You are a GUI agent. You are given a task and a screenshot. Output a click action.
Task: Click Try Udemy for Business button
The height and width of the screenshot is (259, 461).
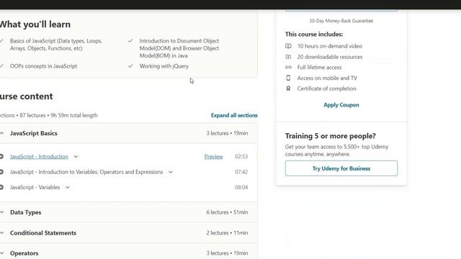pos(341,168)
